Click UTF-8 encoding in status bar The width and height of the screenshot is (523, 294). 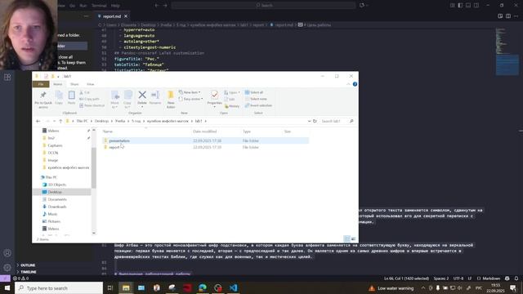tap(458, 278)
